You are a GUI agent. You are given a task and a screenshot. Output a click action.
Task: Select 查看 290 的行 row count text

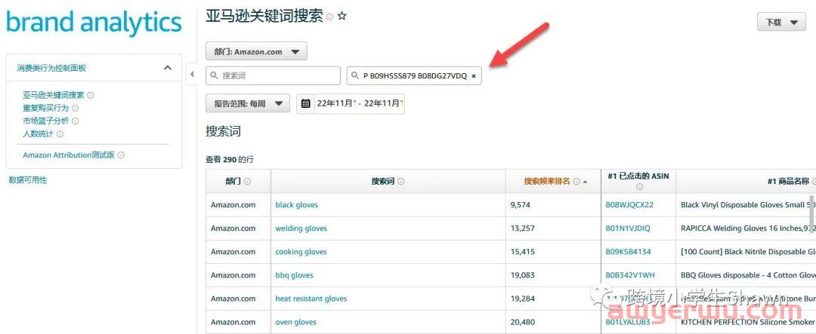(x=230, y=159)
